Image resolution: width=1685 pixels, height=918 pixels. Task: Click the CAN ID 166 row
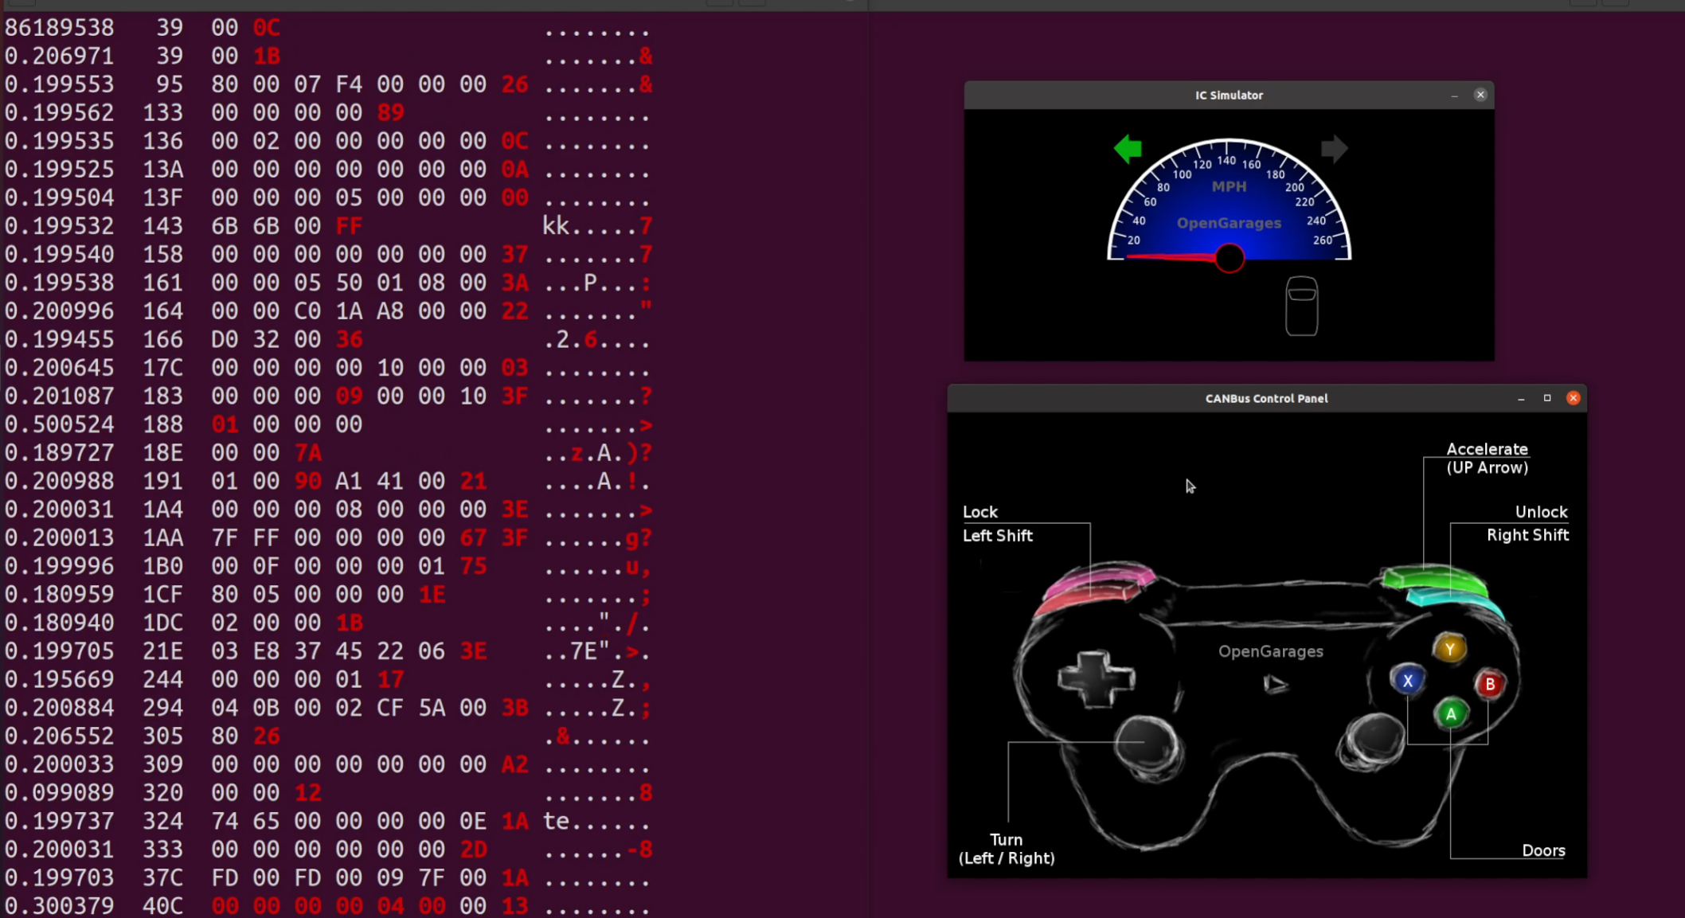pyautogui.click(x=328, y=339)
